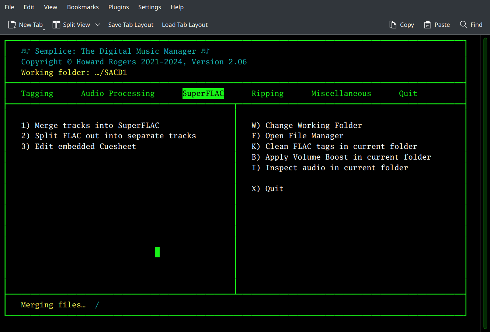Click Load Tab Layout button
490x332 pixels.
coord(185,25)
